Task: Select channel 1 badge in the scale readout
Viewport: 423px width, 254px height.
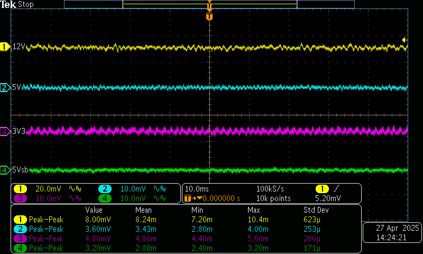Action: 20,189
